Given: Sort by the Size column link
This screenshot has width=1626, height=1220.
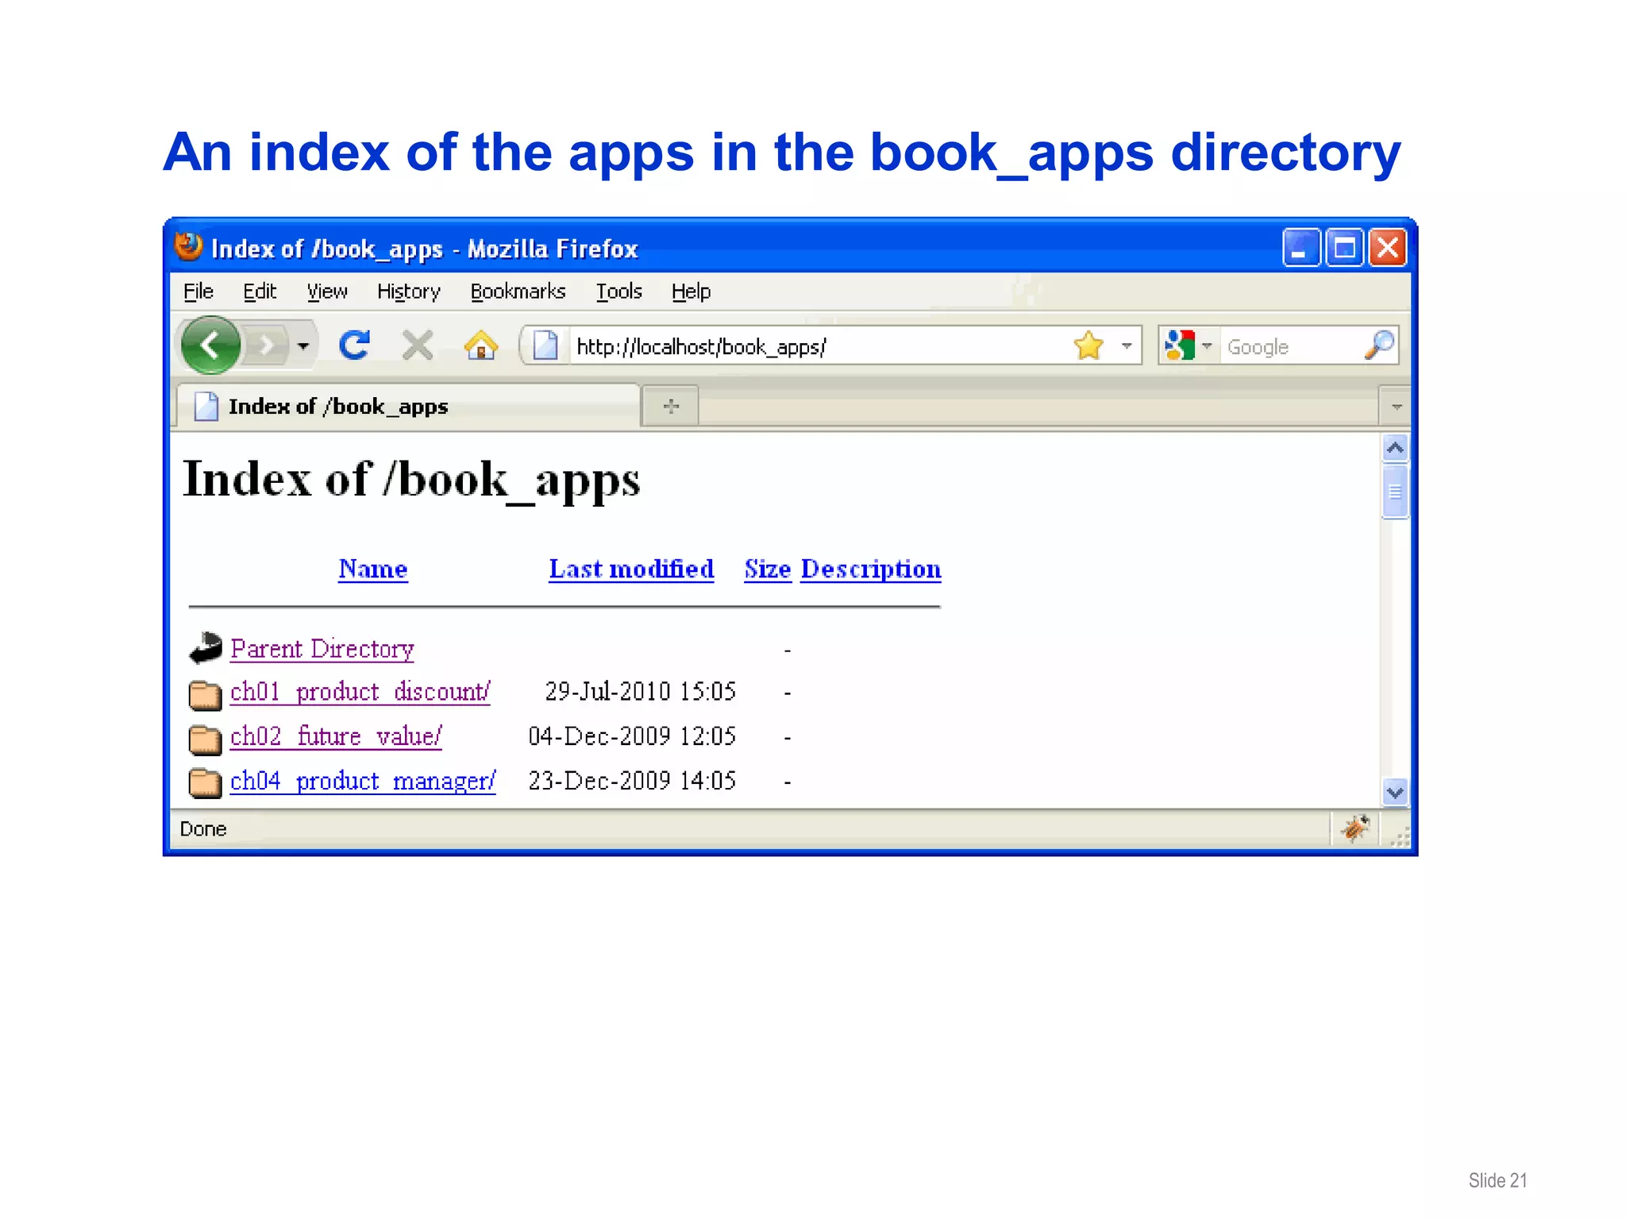Looking at the screenshot, I should (768, 569).
